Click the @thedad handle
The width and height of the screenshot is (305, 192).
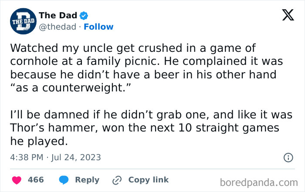pyautogui.click(x=57, y=27)
